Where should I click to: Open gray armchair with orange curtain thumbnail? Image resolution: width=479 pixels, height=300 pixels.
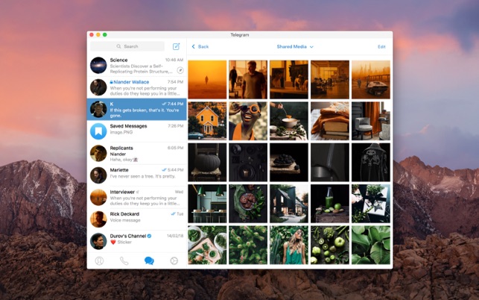pos(371,121)
